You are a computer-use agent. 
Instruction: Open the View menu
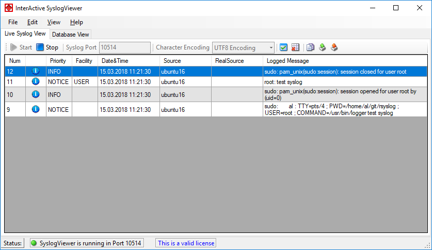54,22
